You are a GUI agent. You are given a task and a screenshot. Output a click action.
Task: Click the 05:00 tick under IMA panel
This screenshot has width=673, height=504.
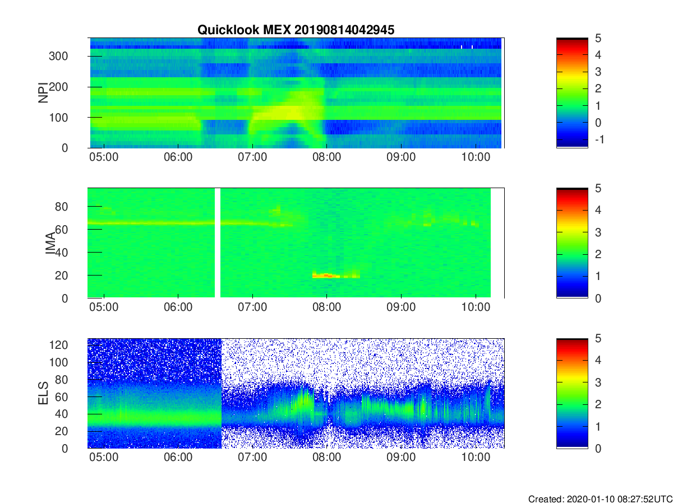pos(104,307)
